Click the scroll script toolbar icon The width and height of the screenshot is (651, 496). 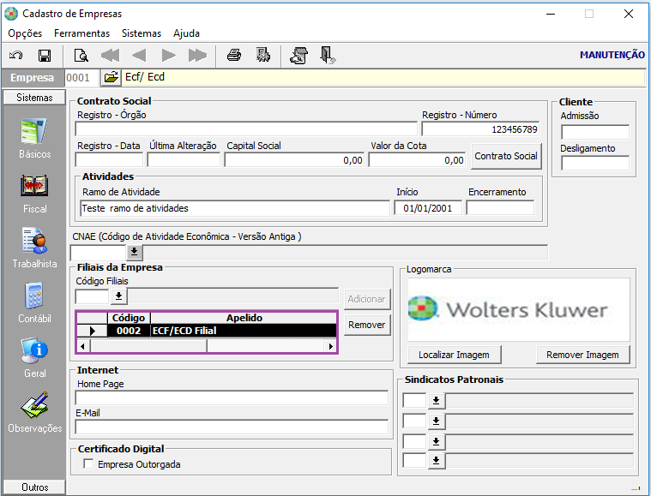tap(299, 55)
